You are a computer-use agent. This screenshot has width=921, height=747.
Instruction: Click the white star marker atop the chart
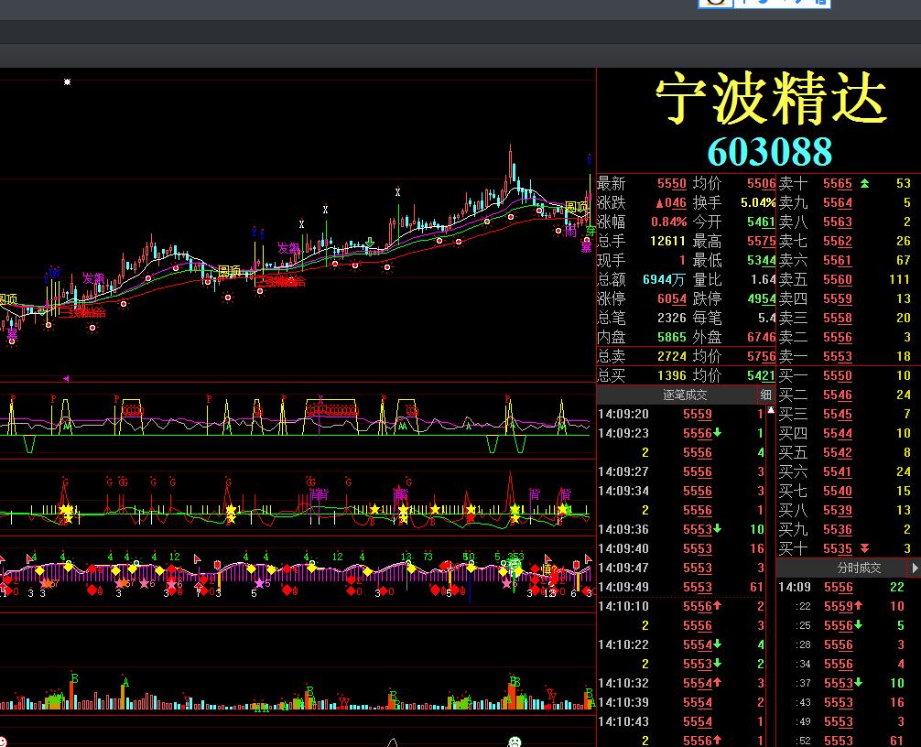67,81
